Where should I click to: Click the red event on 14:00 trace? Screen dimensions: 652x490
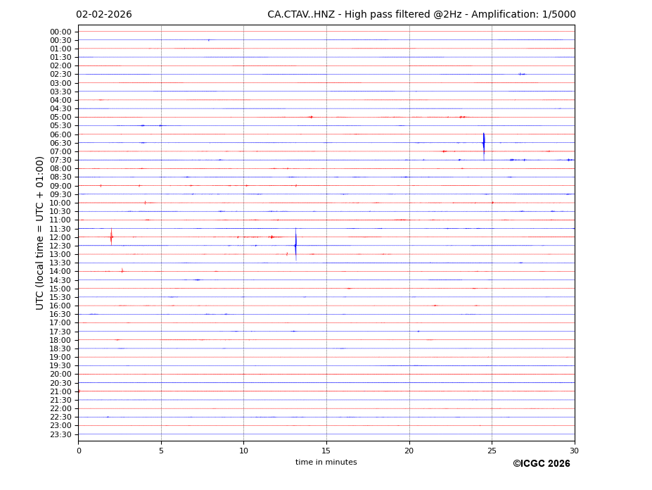point(122,271)
